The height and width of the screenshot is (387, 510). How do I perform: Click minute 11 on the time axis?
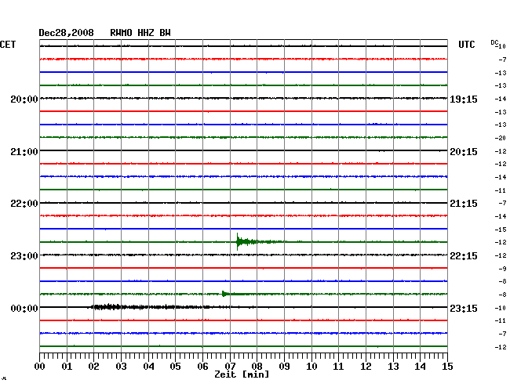(338, 366)
